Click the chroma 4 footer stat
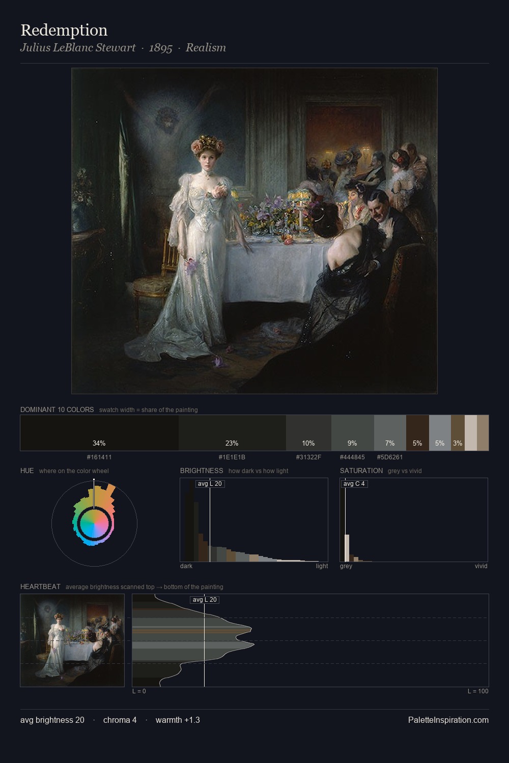 (x=120, y=720)
